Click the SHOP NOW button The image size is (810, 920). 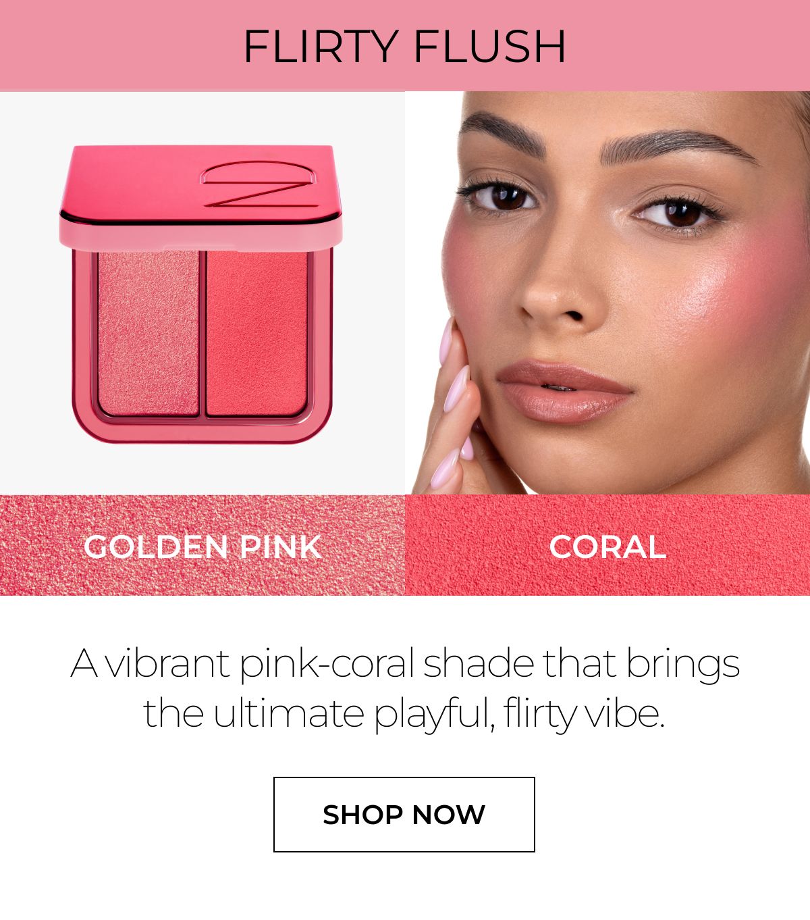[x=404, y=814]
